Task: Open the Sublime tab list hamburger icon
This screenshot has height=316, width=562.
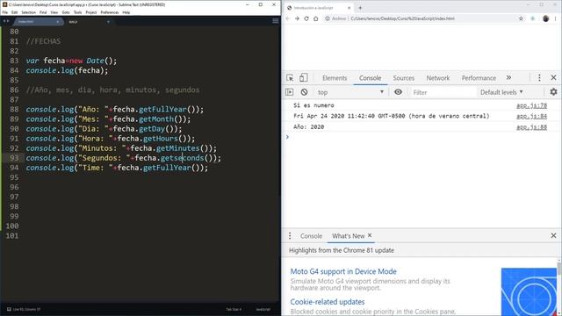Action: point(275,21)
